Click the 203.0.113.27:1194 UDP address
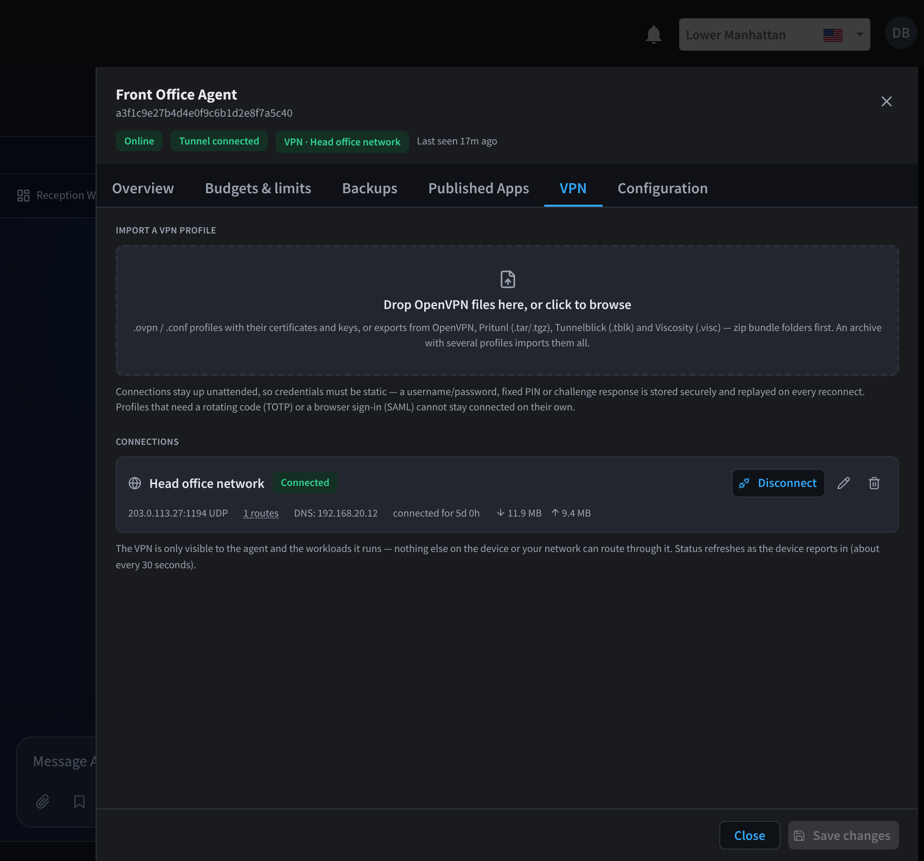Image resolution: width=924 pixels, height=861 pixels. 178,513
